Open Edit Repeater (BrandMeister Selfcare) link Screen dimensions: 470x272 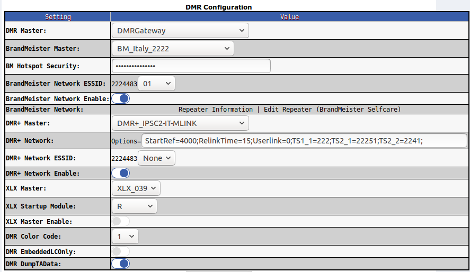332,109
